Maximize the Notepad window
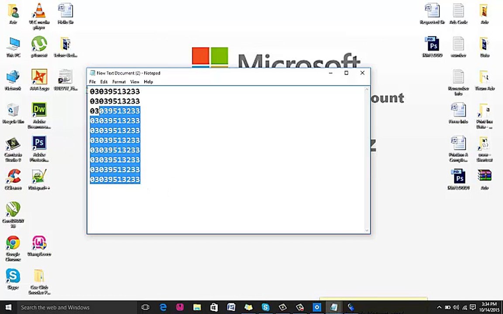 pos(346,73)
